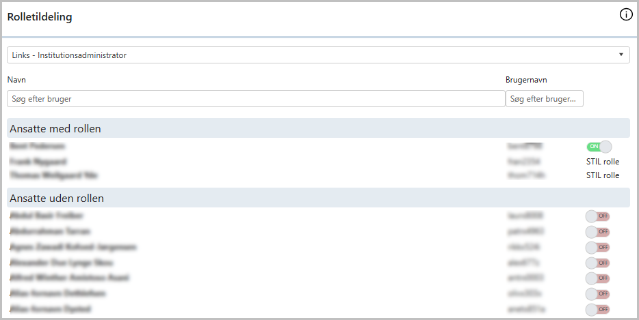
Task: Enable the fourth OFF toggle under Ansatte uden rollen
Action: tap(597, 263)
